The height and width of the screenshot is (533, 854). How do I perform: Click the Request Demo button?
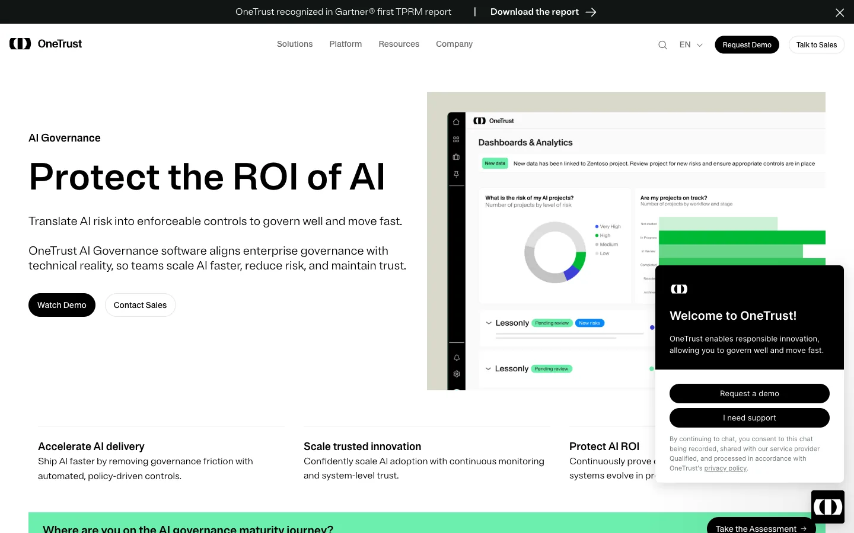tap(747, 44)
